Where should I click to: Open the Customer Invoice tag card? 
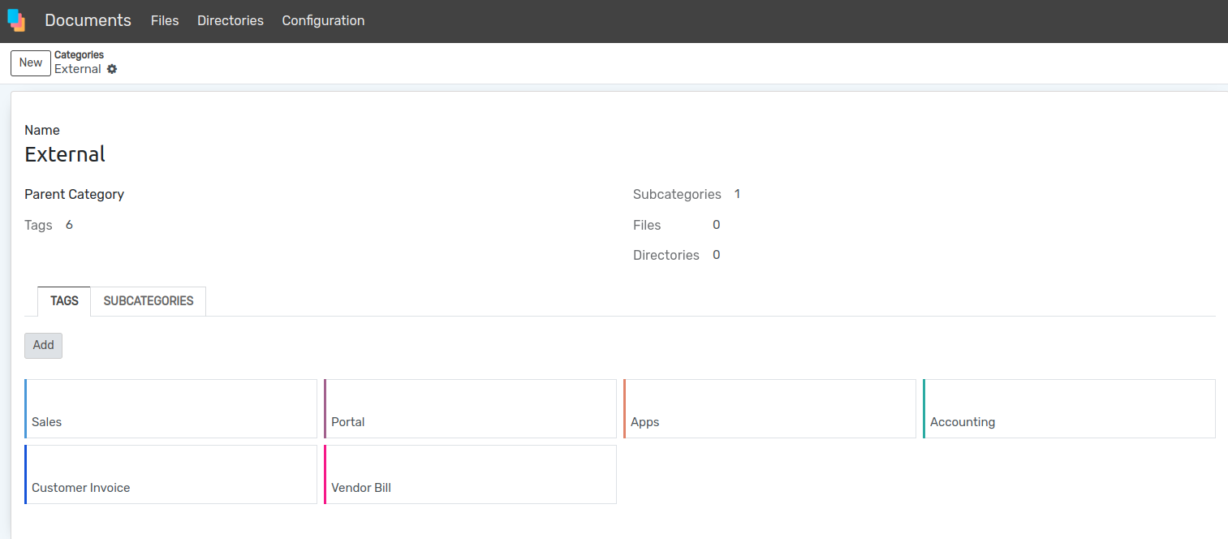(x=170, y=475)
